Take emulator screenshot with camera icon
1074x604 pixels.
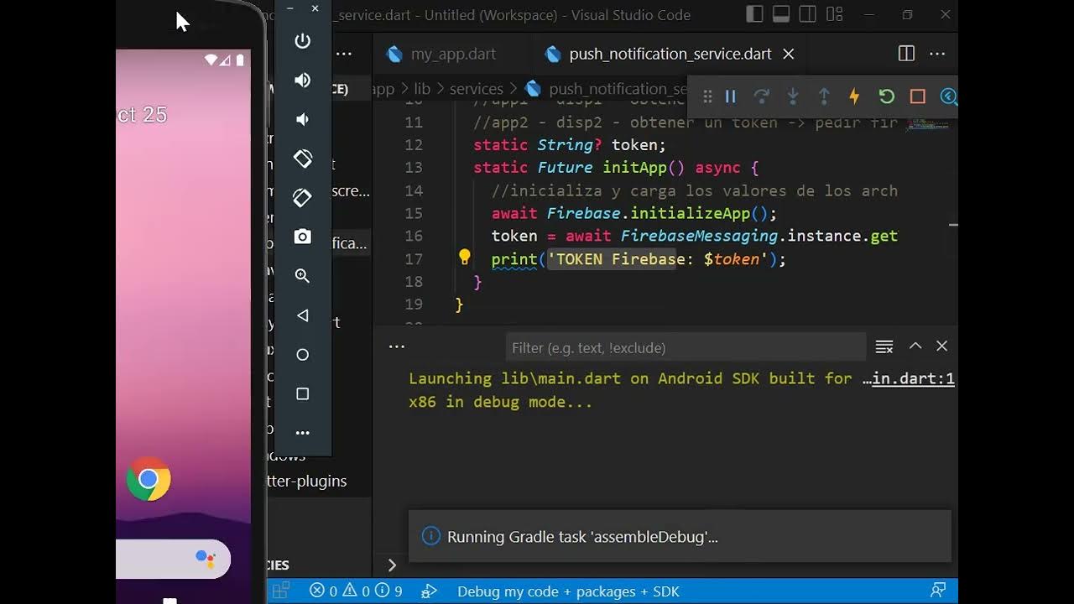303,237
